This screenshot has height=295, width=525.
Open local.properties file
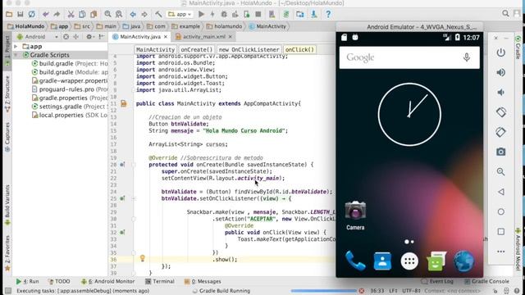70,115
